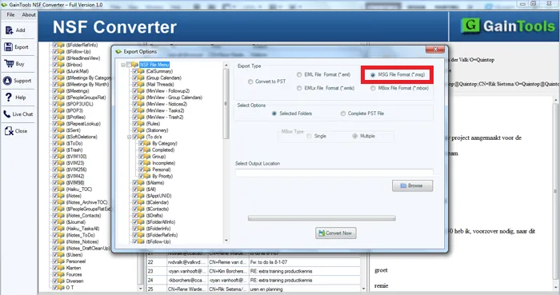Click folder icon next to (Mail Threads)

coord(142,84)
